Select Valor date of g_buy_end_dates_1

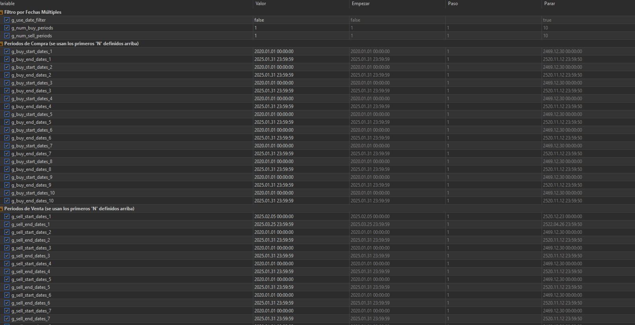pyautogui.click(x=274, y=59)
